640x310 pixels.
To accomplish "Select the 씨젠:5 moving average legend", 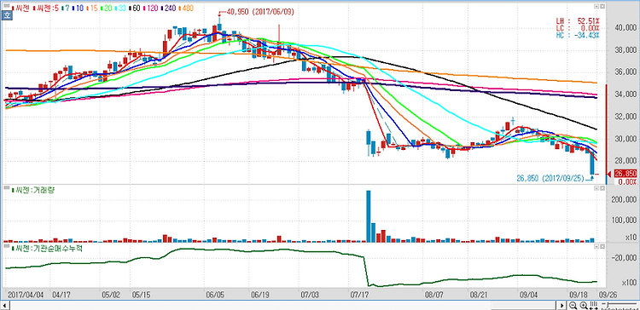I will pyautogui.click(x=46, y=8).
